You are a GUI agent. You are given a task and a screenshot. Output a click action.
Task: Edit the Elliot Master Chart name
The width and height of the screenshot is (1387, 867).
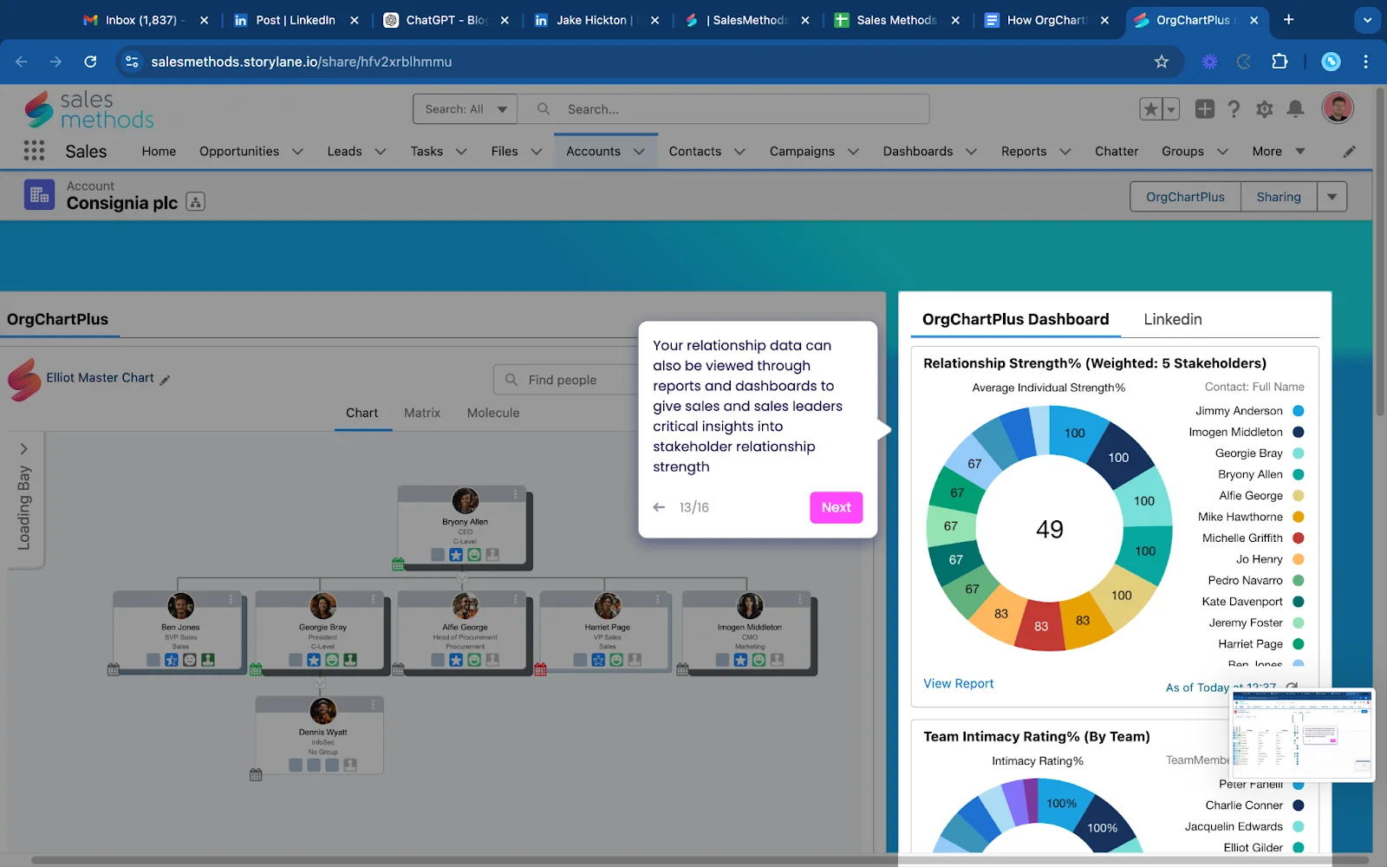pyautogui.click(x=165, y=380)
